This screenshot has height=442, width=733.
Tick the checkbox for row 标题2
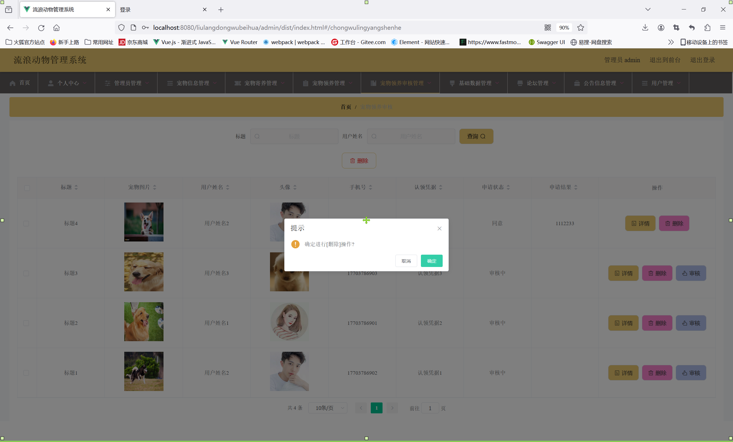pyautogui.click(x=26, y=323)
